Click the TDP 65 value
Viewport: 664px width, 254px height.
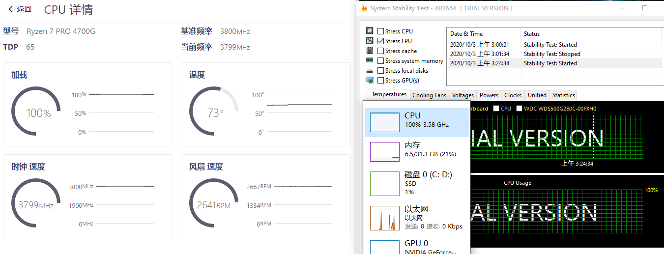[x=30, y=47]
